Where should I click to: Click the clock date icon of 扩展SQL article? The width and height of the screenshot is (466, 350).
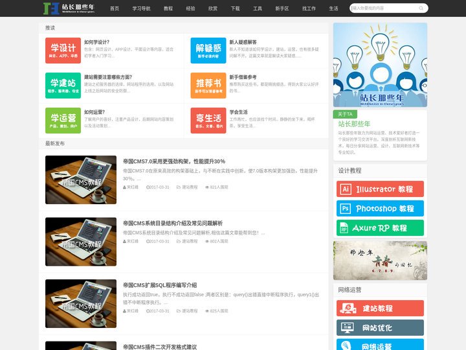(x=148, y=311)
